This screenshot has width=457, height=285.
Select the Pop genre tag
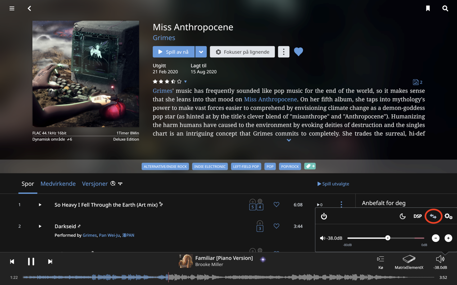pos(270,167)
